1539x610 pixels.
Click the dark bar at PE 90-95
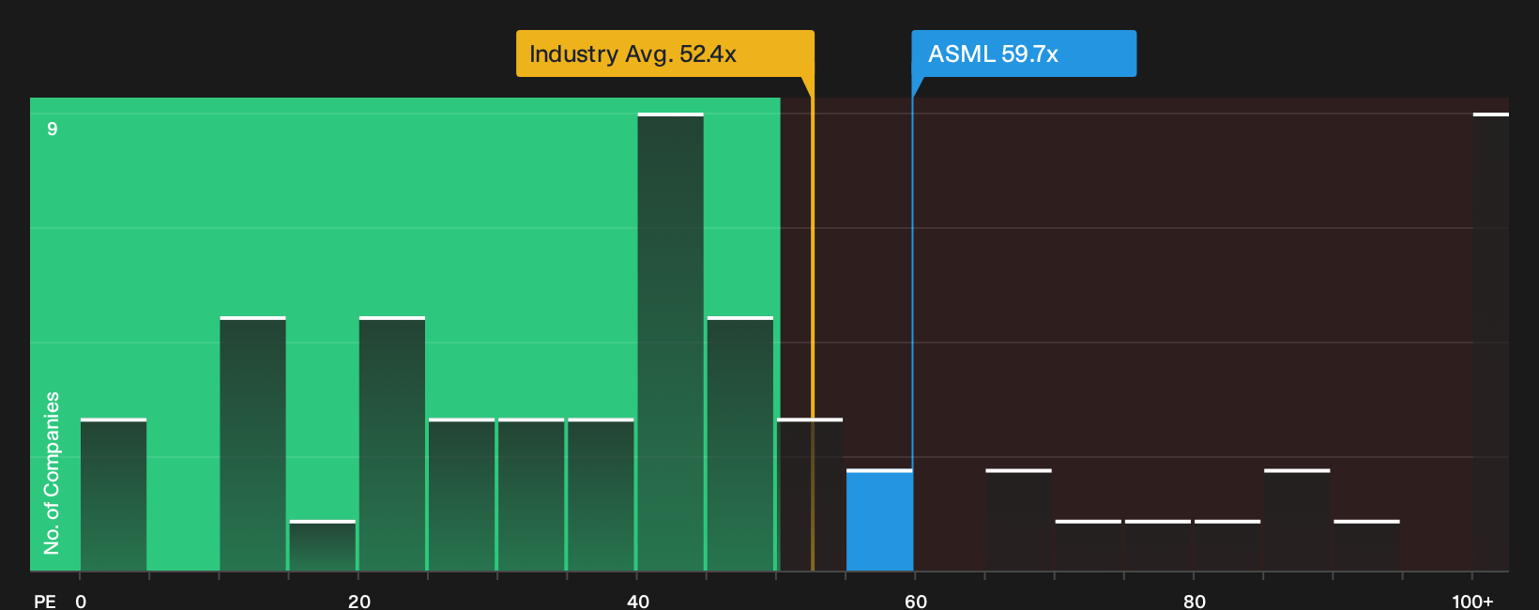pos(1366,545)
